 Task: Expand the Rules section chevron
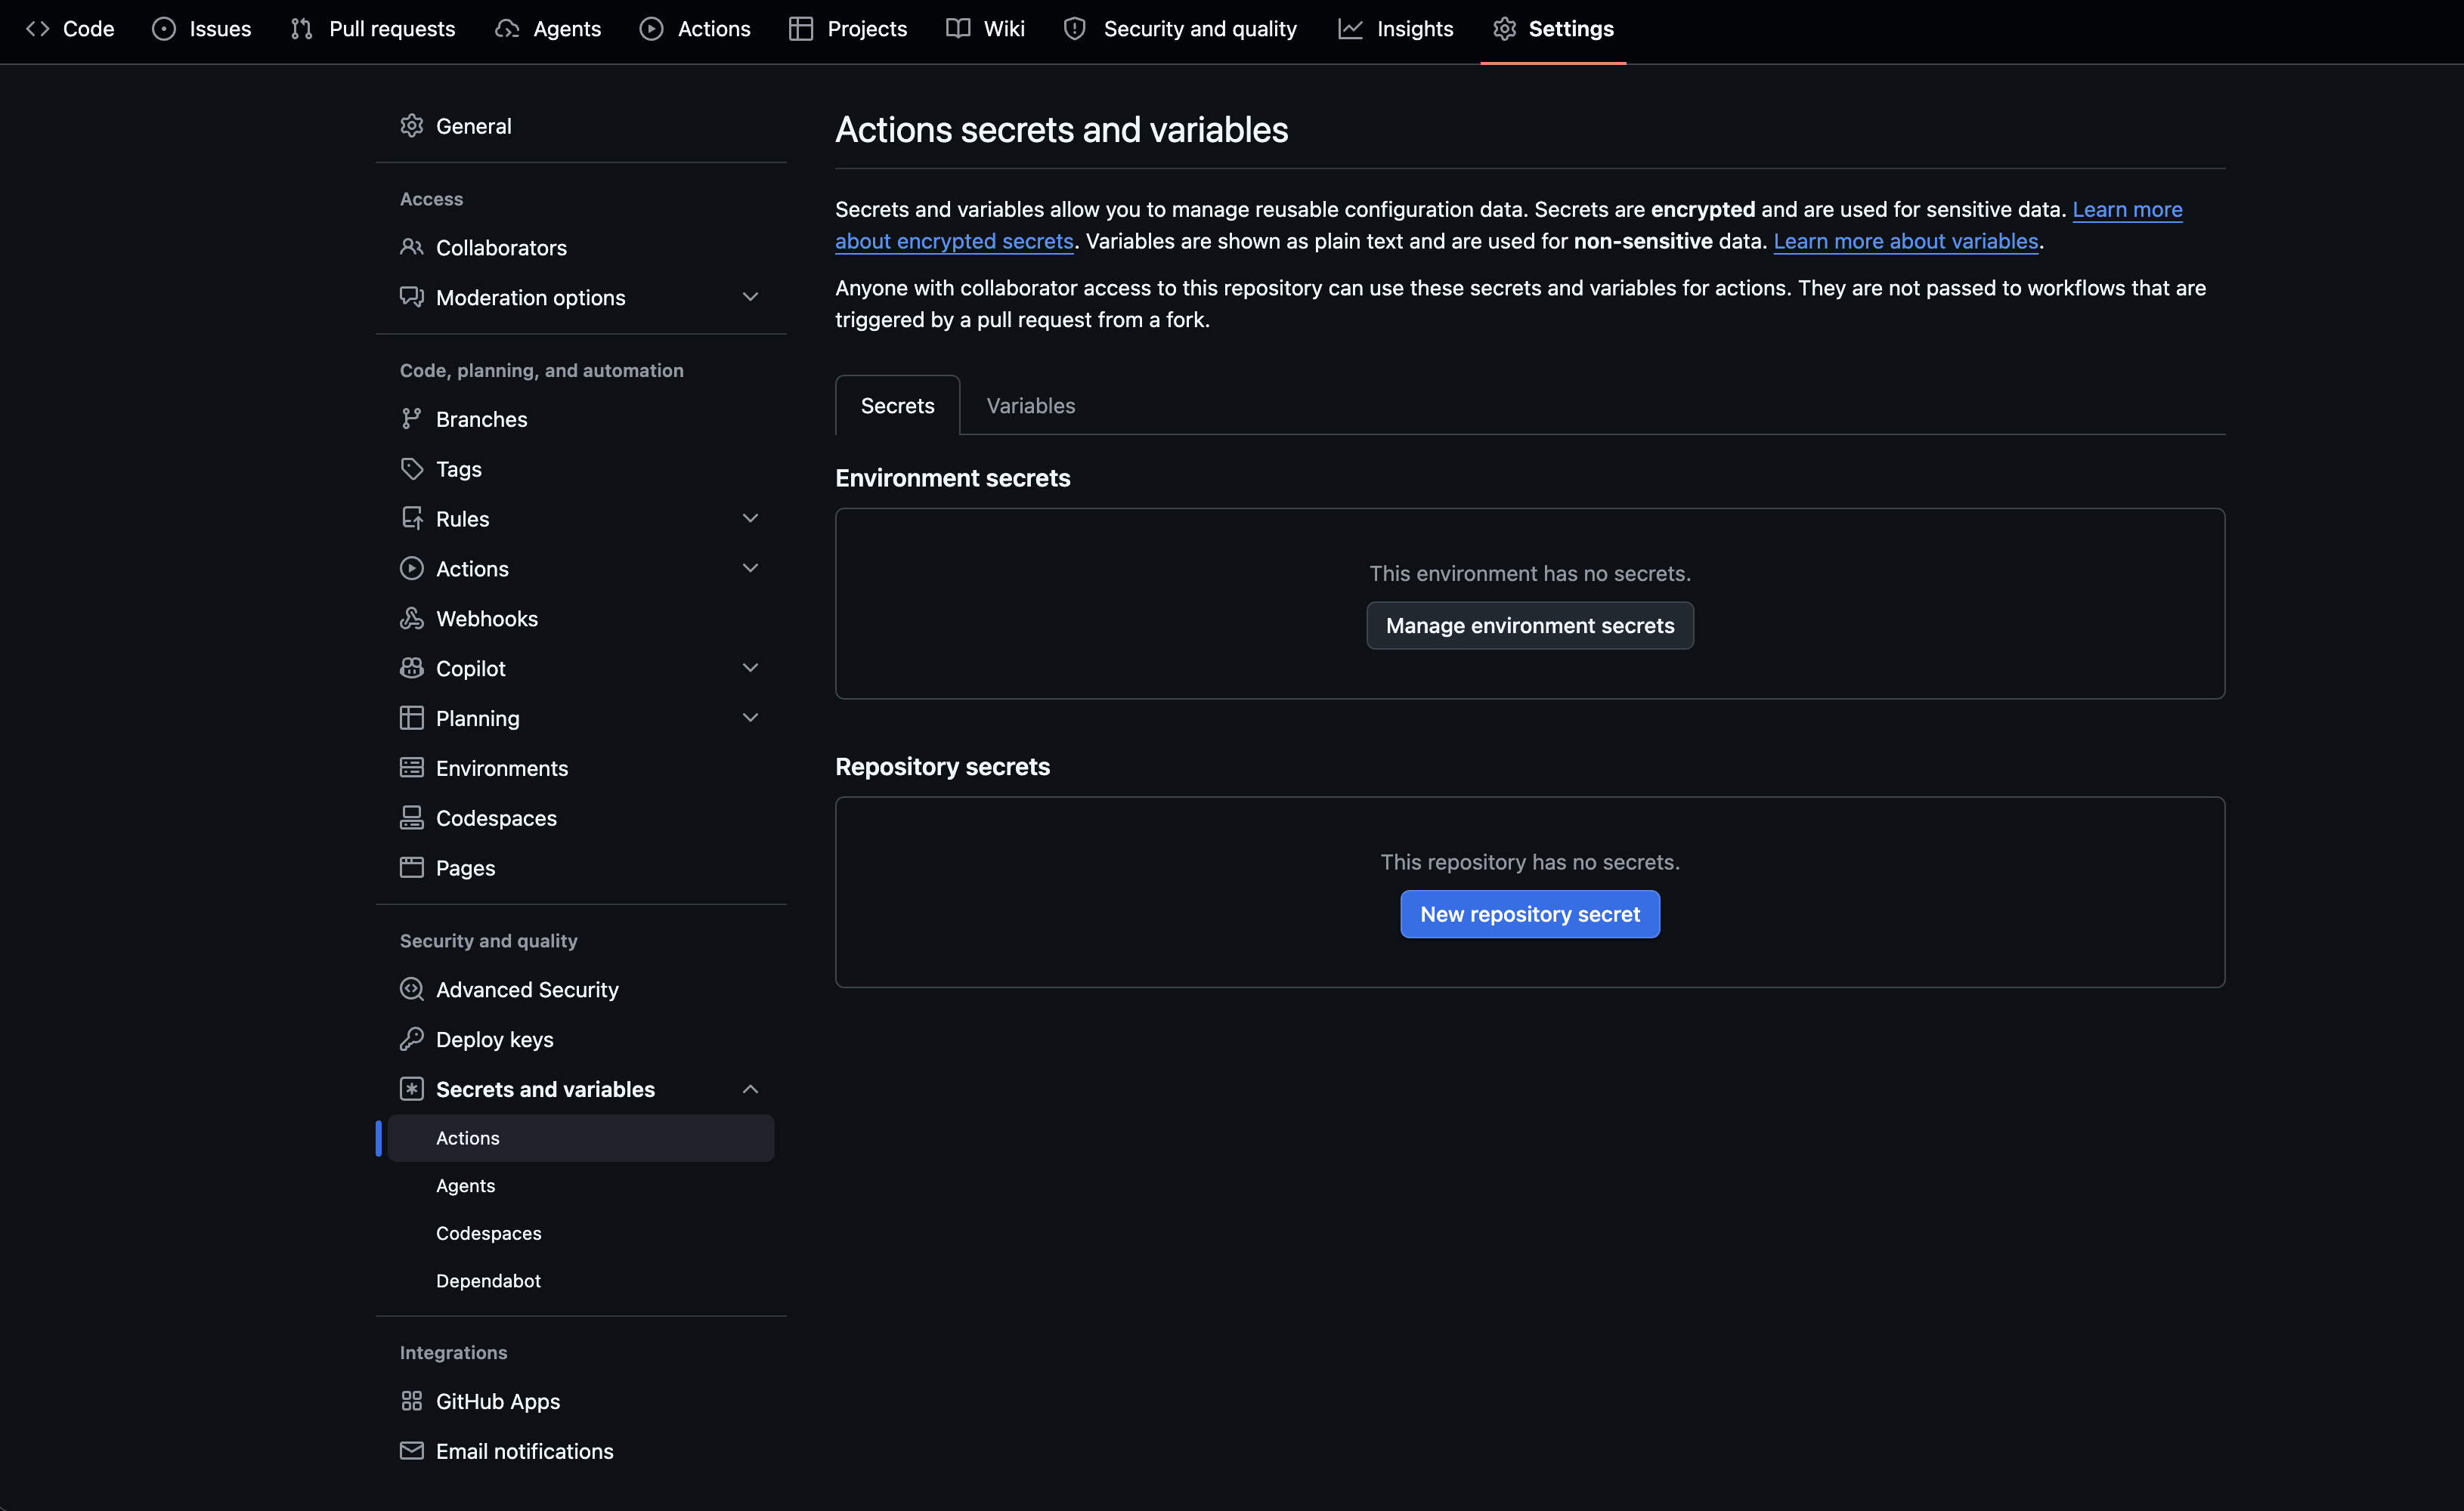pos(750,519)
